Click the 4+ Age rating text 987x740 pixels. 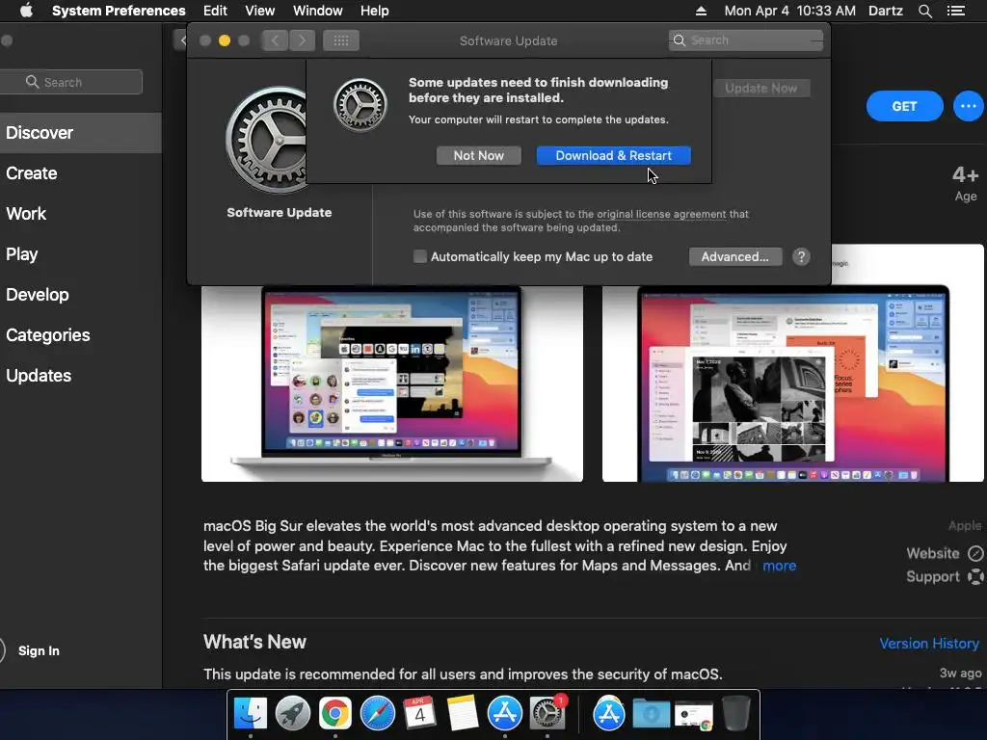pyautogui.click(x=966, y=182)
